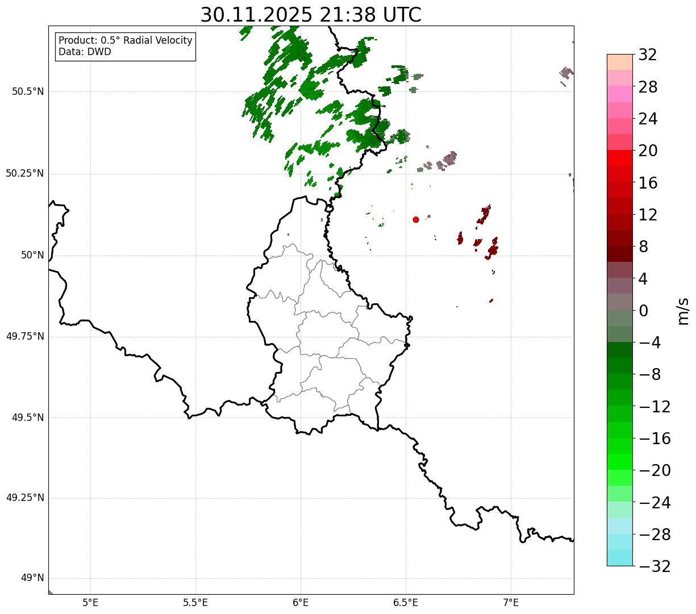Click the 4 colorbar tick label

(643, 279)
